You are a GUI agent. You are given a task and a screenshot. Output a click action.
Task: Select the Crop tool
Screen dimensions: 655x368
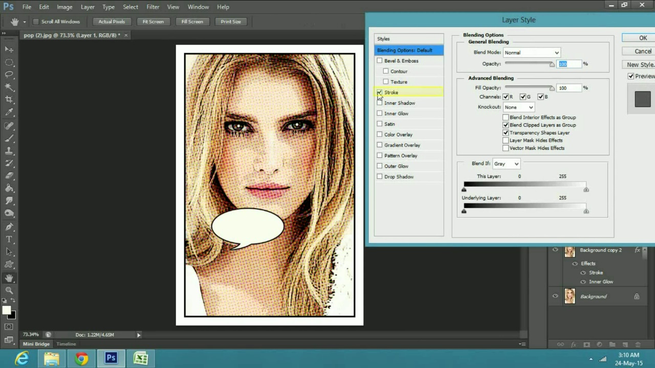coord(9,100)
